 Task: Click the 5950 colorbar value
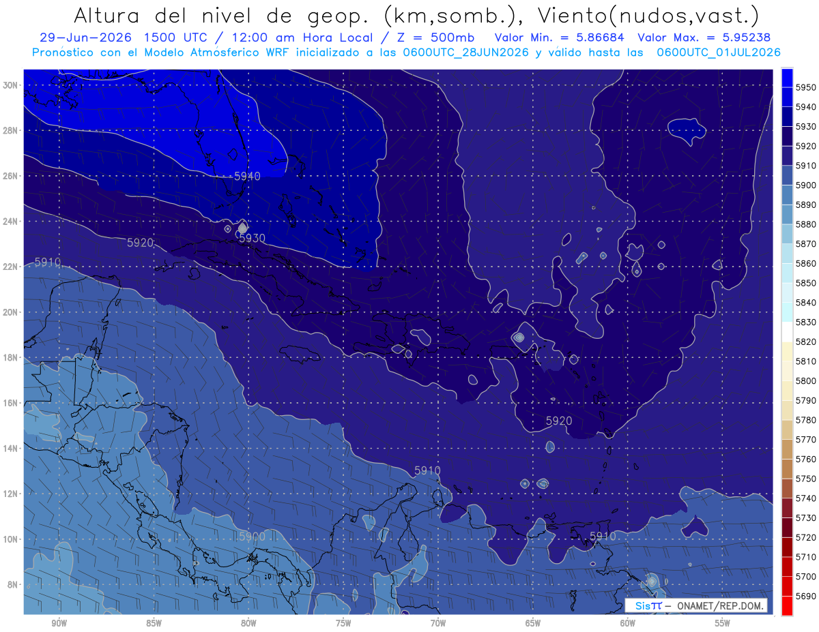806,87
